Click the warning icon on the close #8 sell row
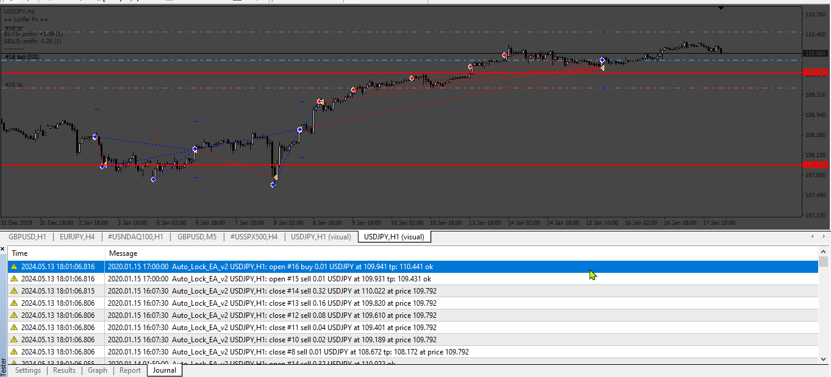The width and height of the screenshot is (831, 377). [x=15, y=352]
